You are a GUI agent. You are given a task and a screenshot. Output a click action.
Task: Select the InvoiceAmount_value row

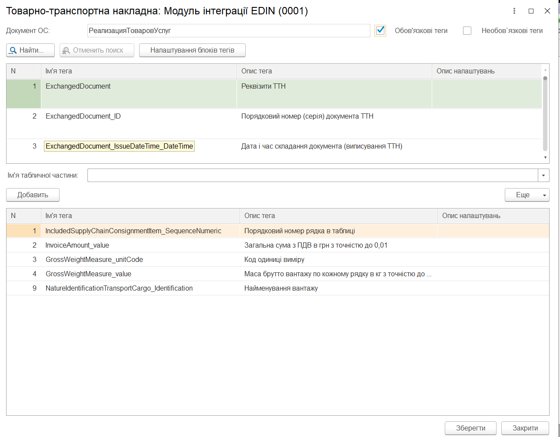(x=277, y=245)
